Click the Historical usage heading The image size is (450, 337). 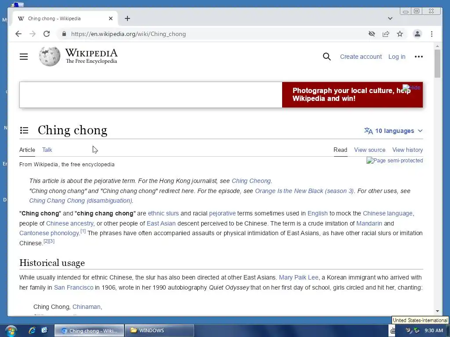[52, 263]
